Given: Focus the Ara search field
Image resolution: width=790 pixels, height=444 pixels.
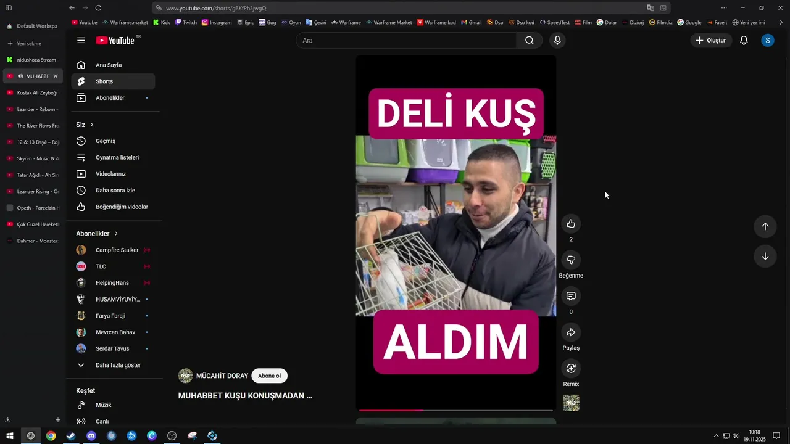Looking at the screenshot, I should point(406,40).
